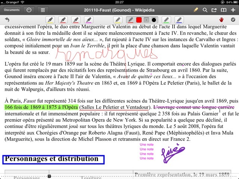Select the red underline marker tool
Screen dimensions: 239x179
point(63,19)
